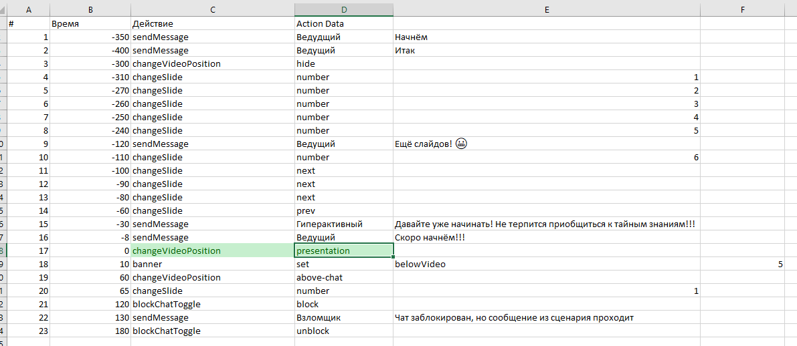Select the "Ещё слайдов!" message cell
797x346 pixels.
pos(546,144)
